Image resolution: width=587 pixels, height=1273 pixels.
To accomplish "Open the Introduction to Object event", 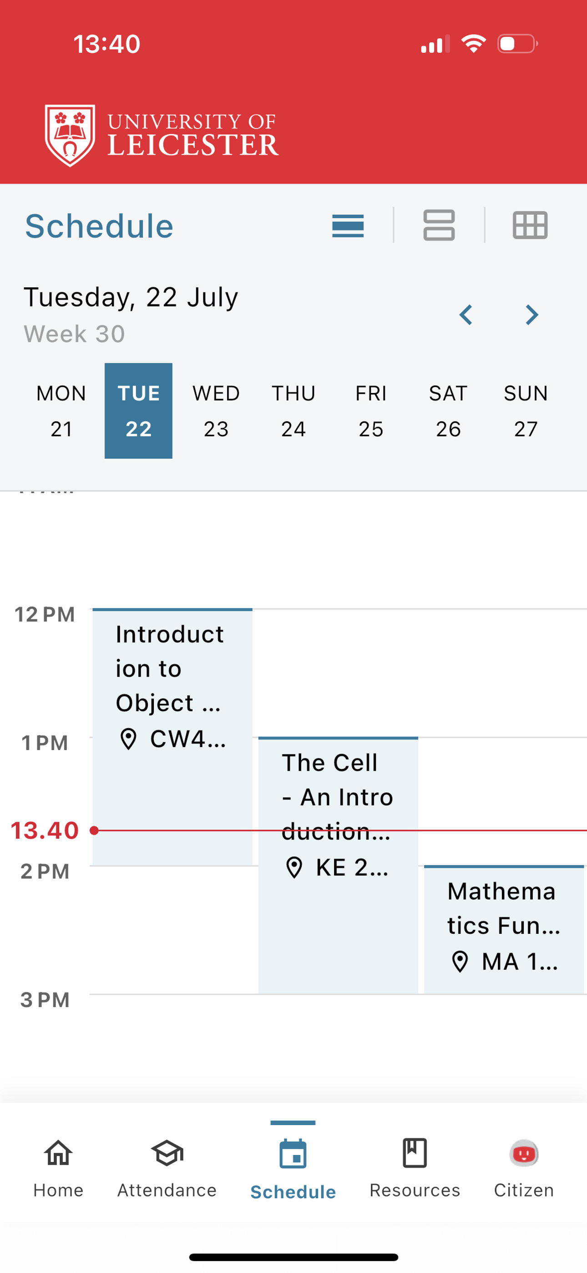I will click(x=172, y=737).
